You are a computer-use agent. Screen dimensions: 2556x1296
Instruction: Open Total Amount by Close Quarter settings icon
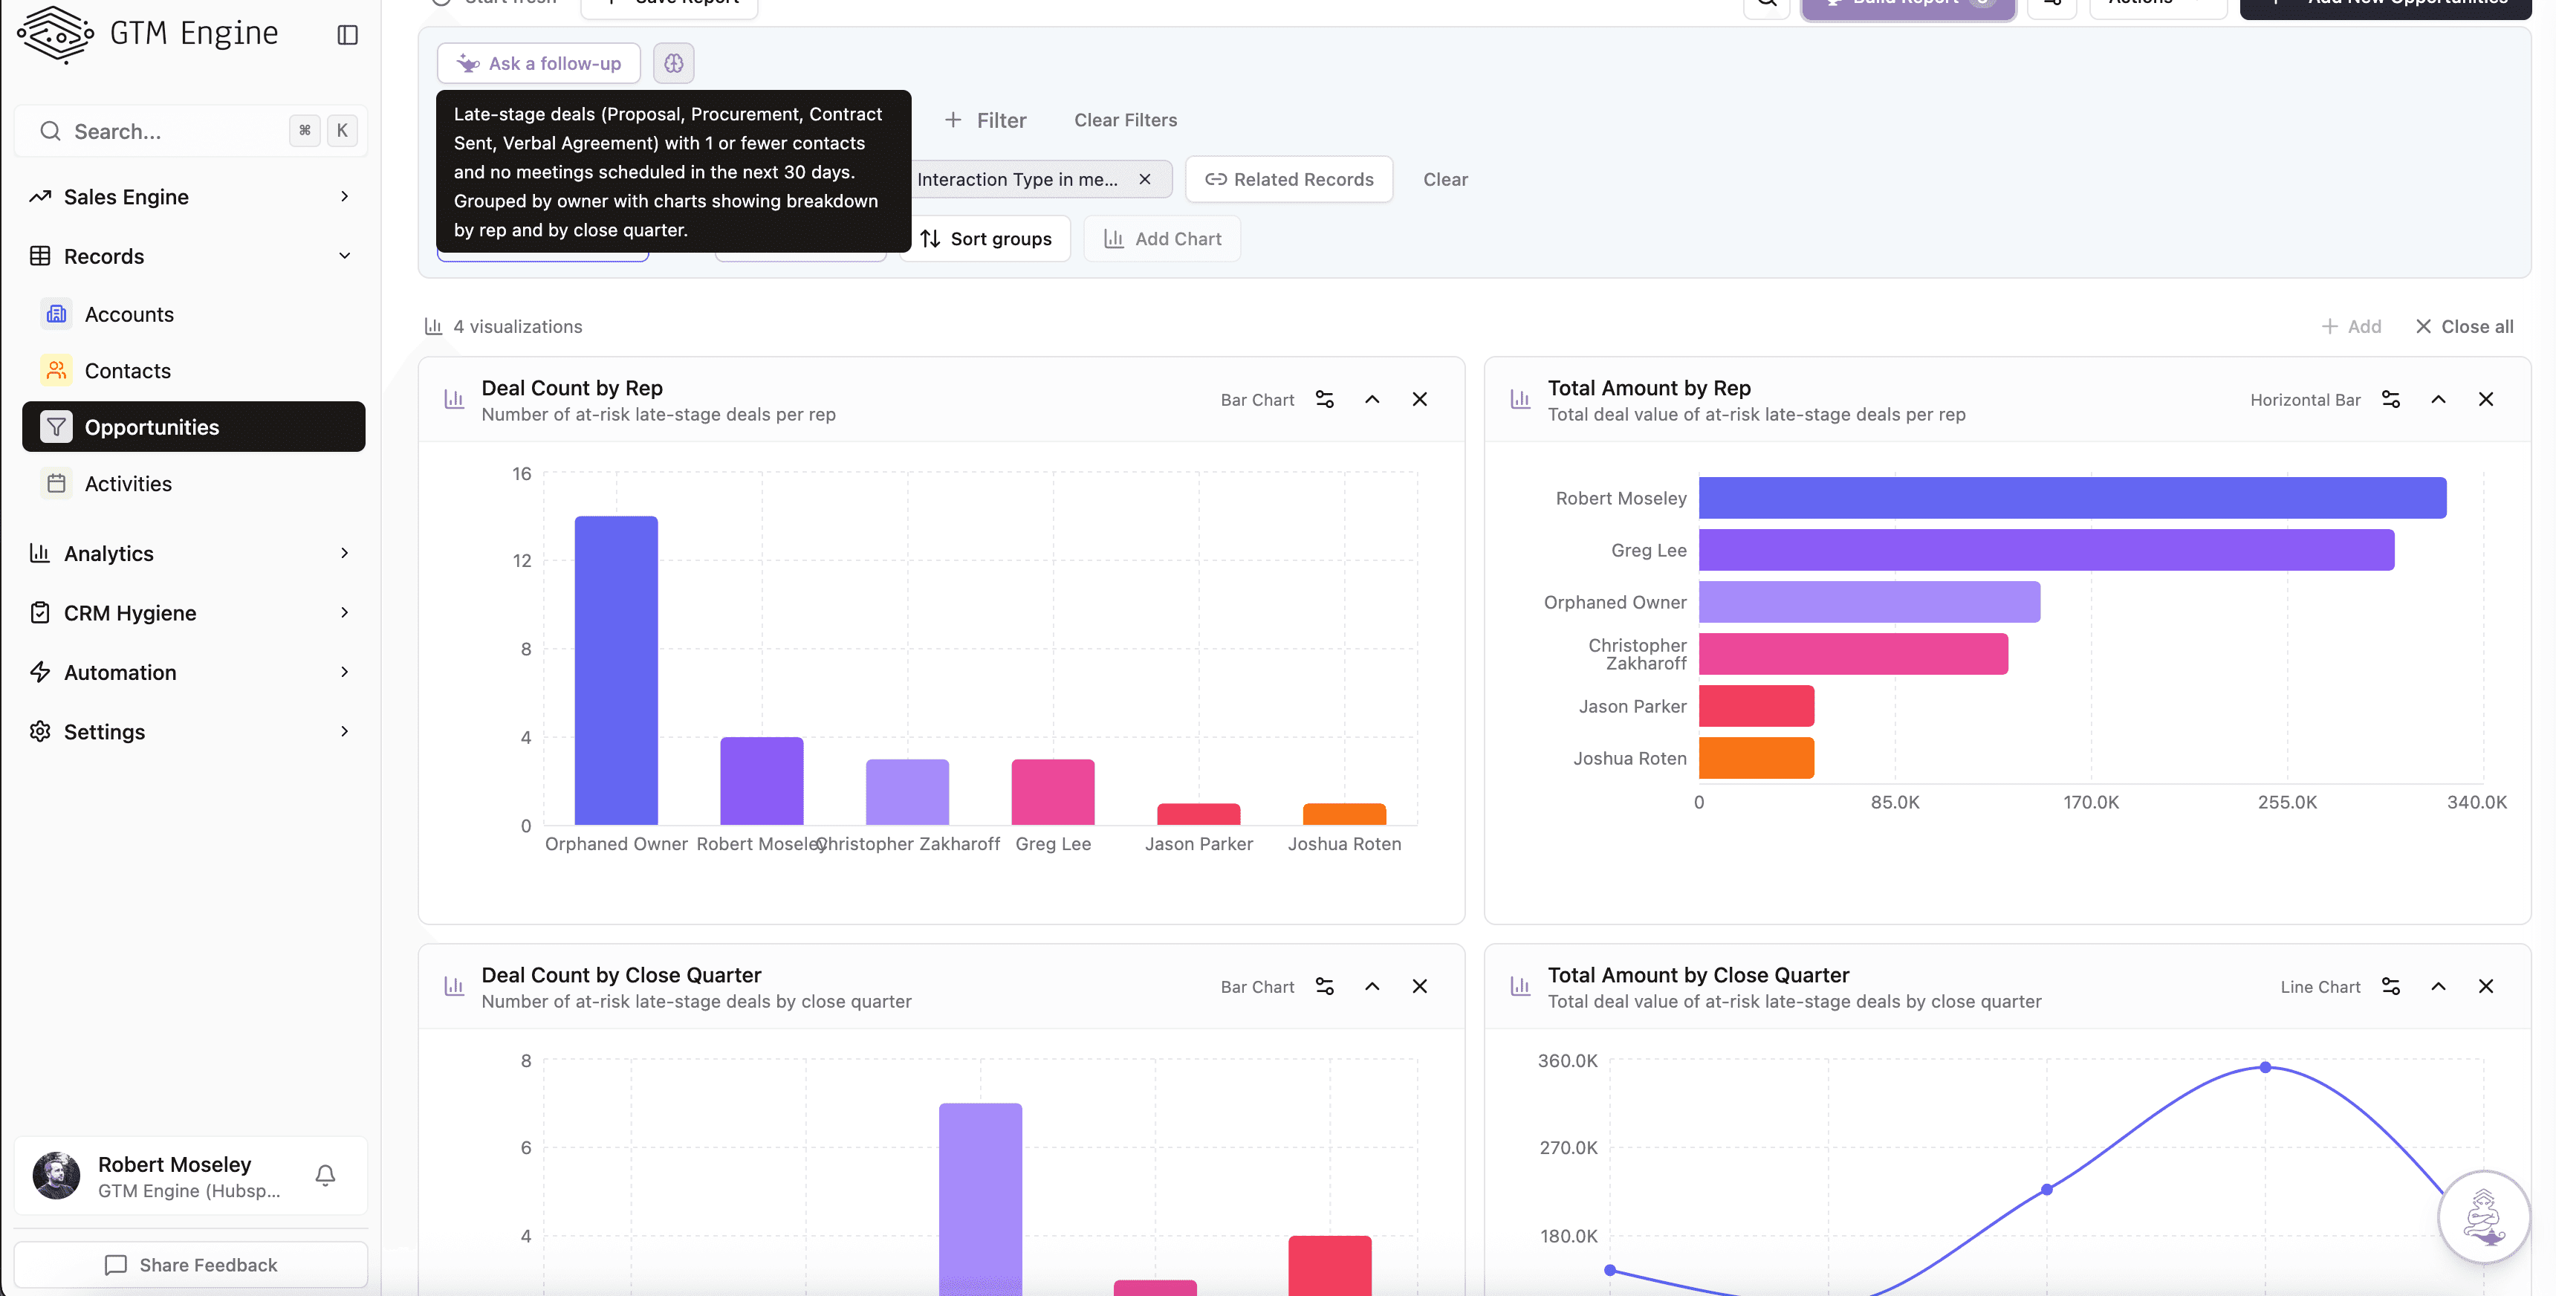tap(2390, 986)
